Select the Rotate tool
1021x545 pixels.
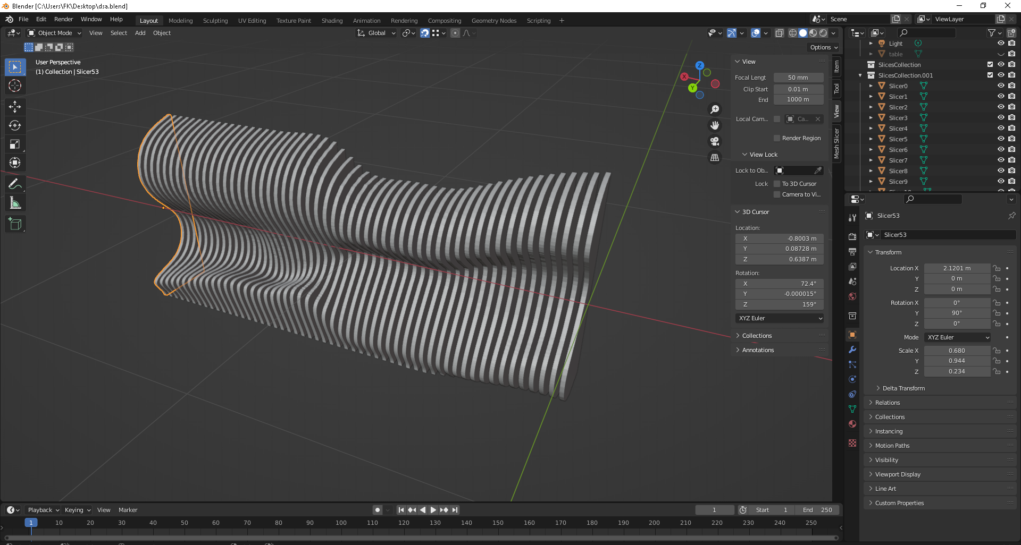(x=15, y=126)
